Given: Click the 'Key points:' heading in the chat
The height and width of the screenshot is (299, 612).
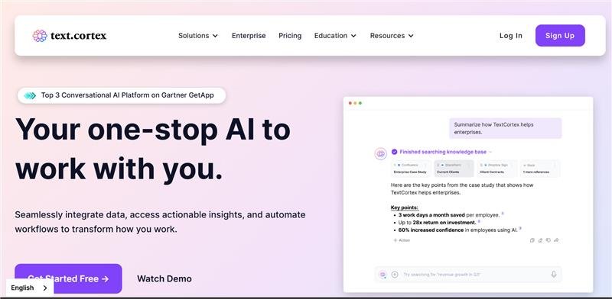Looking at the screenshot, I should 405,208.
